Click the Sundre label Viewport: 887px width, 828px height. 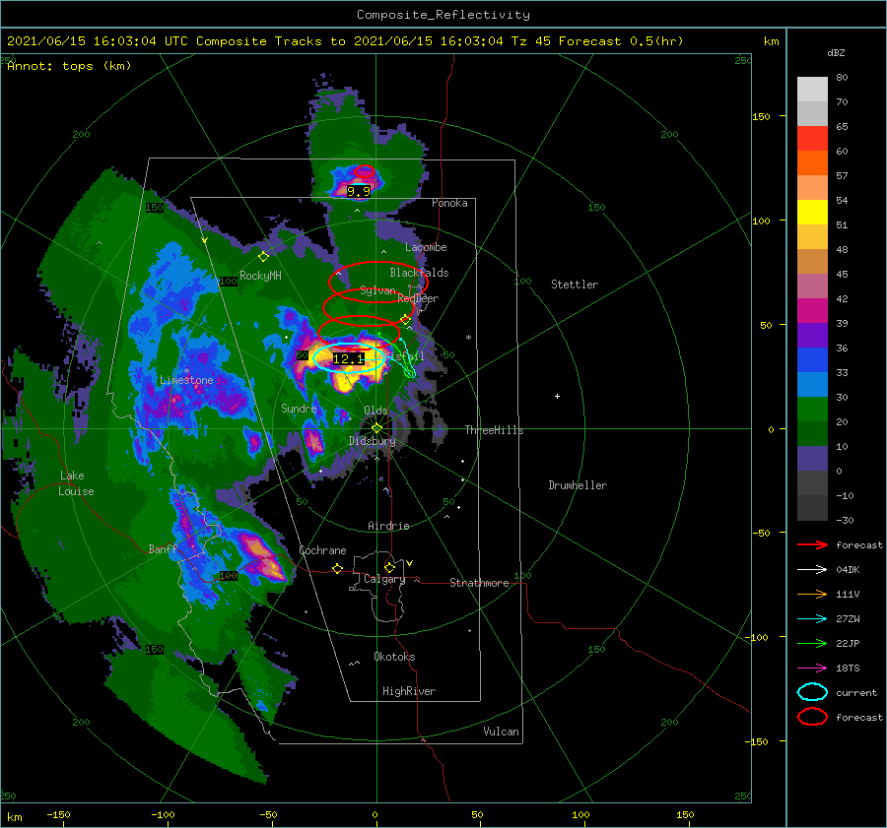pyautogui.click(x=299, y=408)
